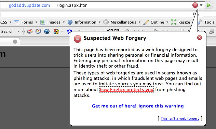Open the Images toolbar icon
This screenshot has height=129, width=216.
pos(43,22)
